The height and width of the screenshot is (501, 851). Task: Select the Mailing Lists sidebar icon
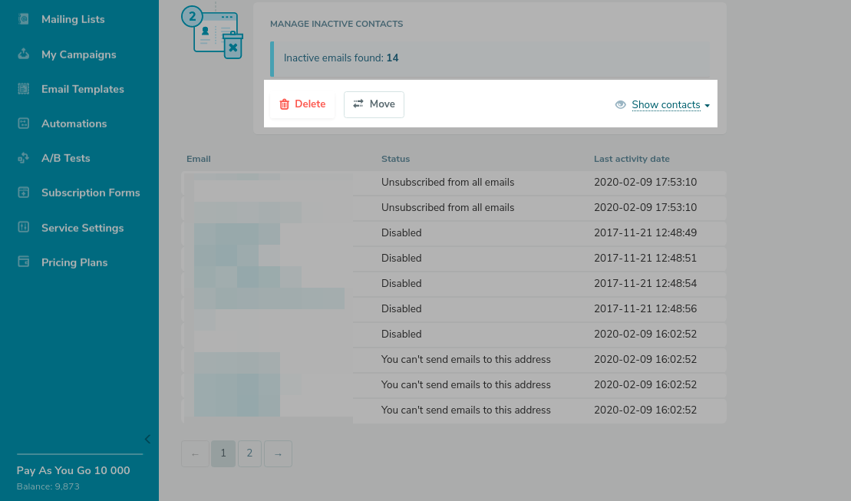click(x=22, y=19)
